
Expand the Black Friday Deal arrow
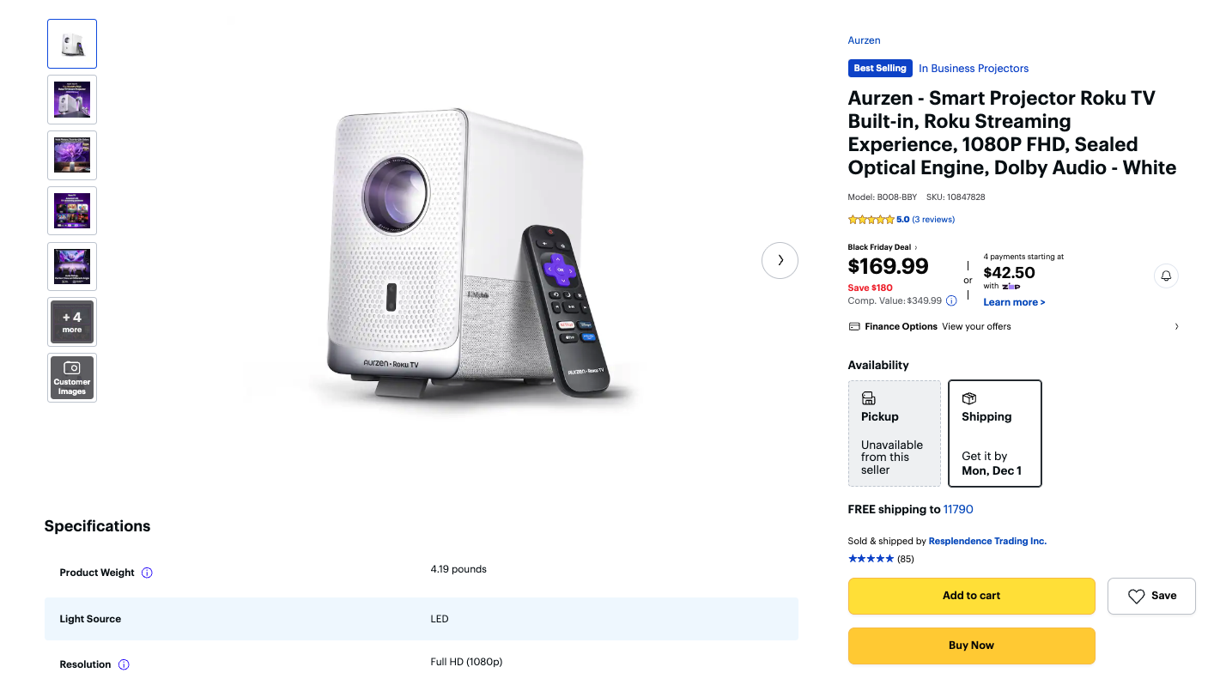[915, 247]
